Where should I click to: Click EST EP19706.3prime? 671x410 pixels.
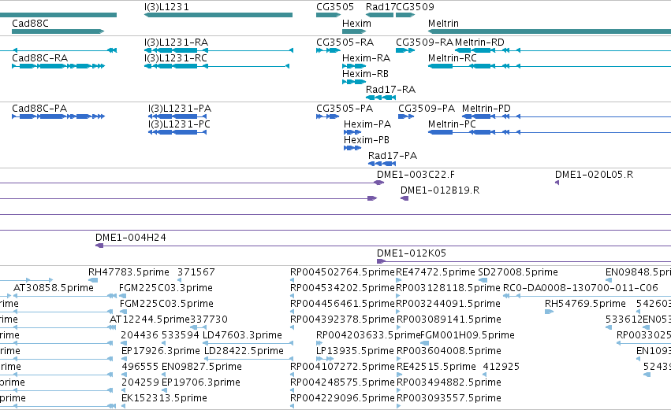201,382
